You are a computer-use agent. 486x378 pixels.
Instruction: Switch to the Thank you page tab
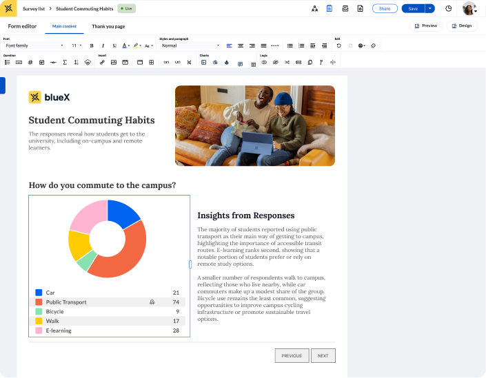[108, 26]
